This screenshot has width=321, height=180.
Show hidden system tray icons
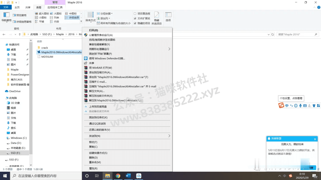(x=279, y=176)
